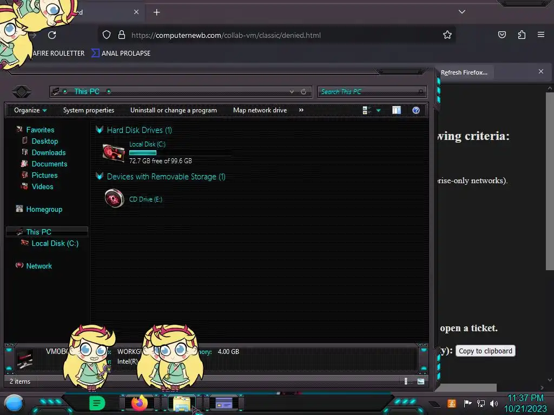Switch to Firefox on taskbar
This screenshot has width=554, height=415.
[x=139, y=403]
